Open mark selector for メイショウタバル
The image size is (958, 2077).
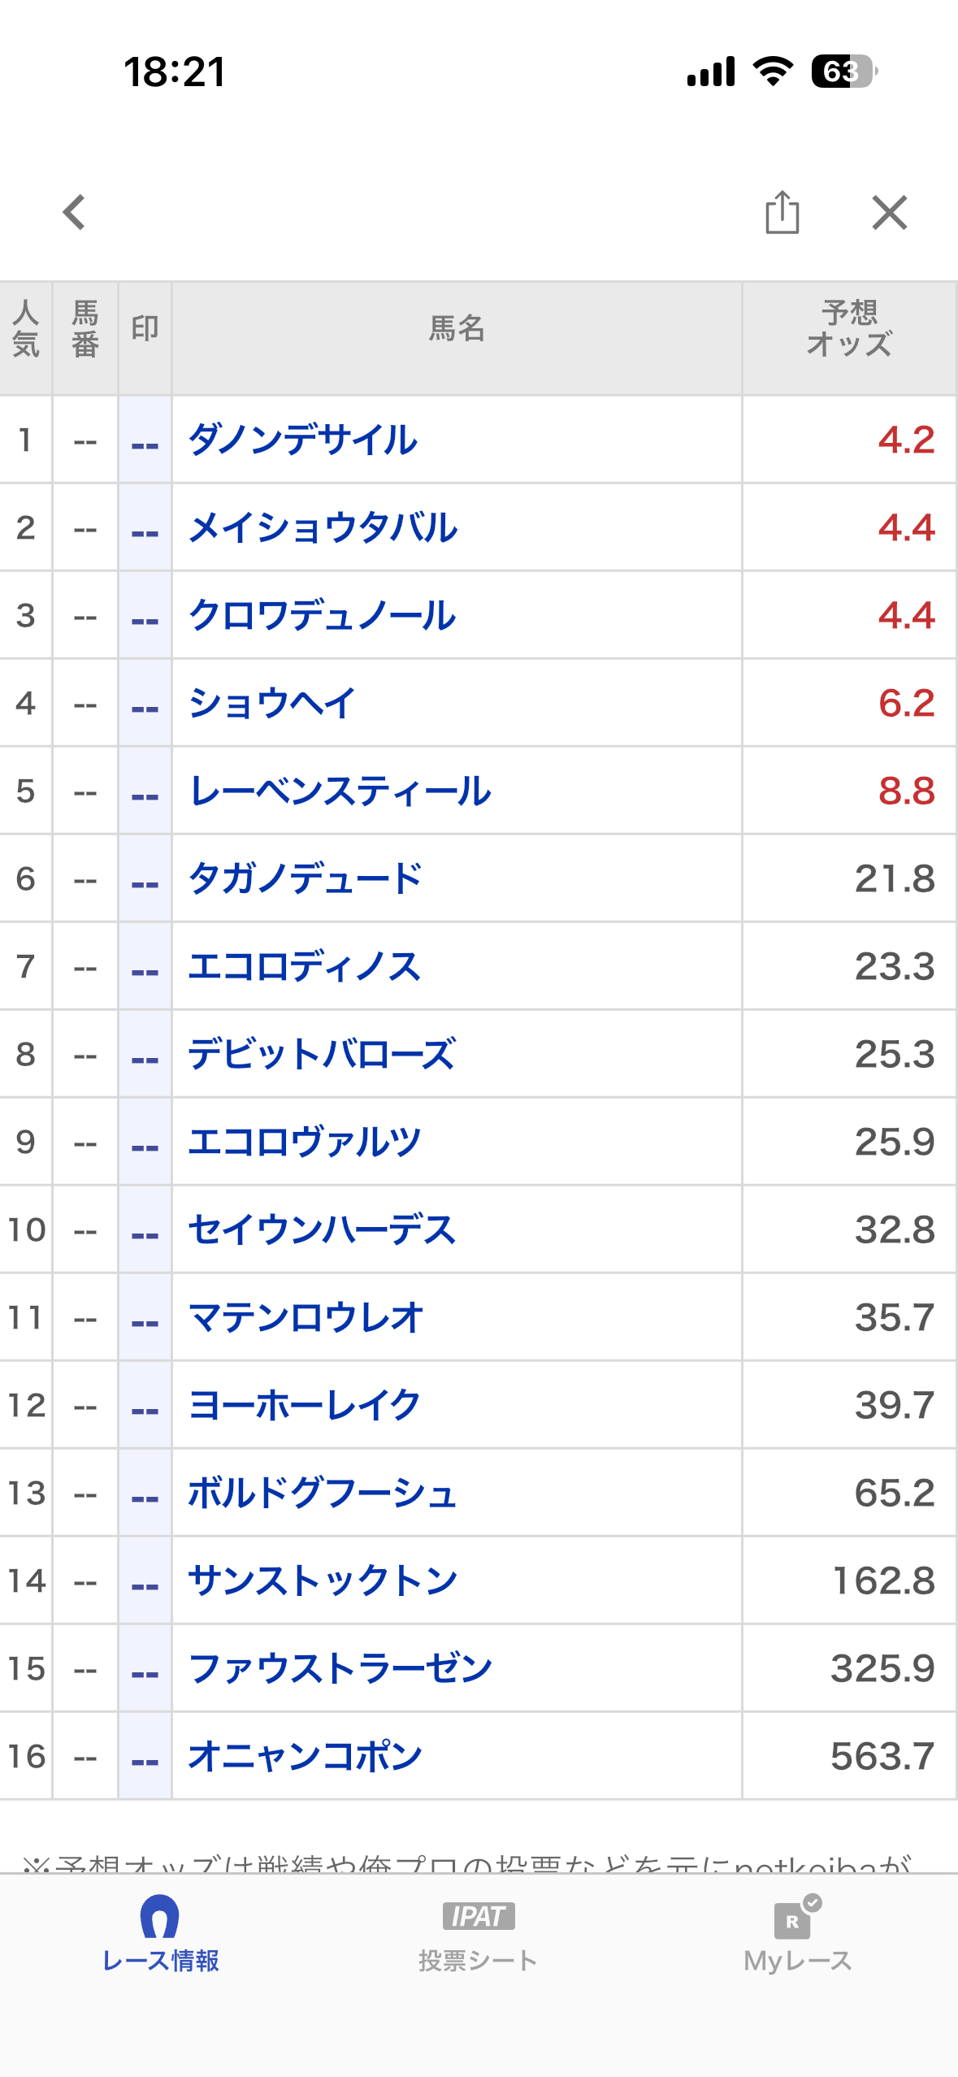click(x=145, y=532)
